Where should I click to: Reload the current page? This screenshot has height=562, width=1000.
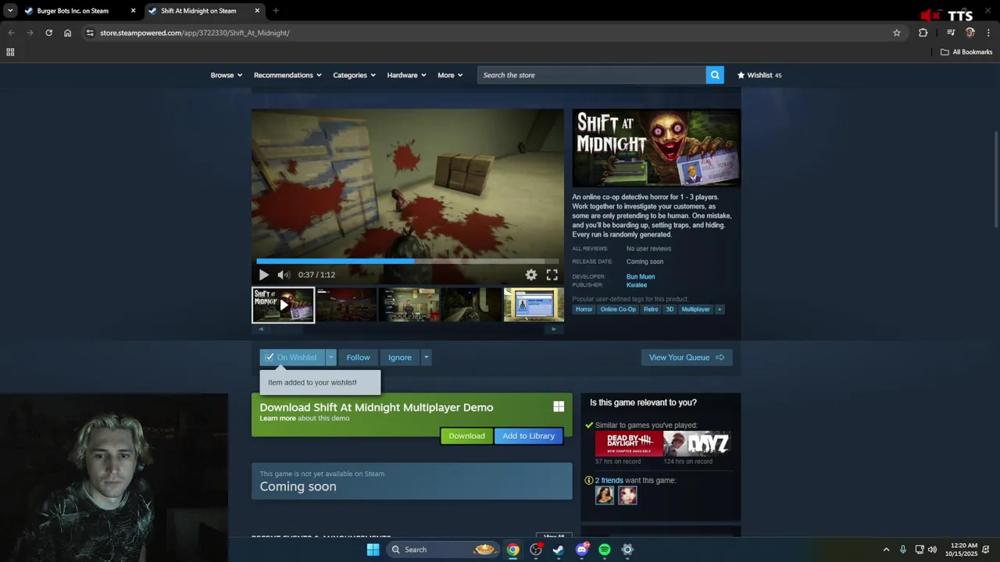click(x=48, y=33)
